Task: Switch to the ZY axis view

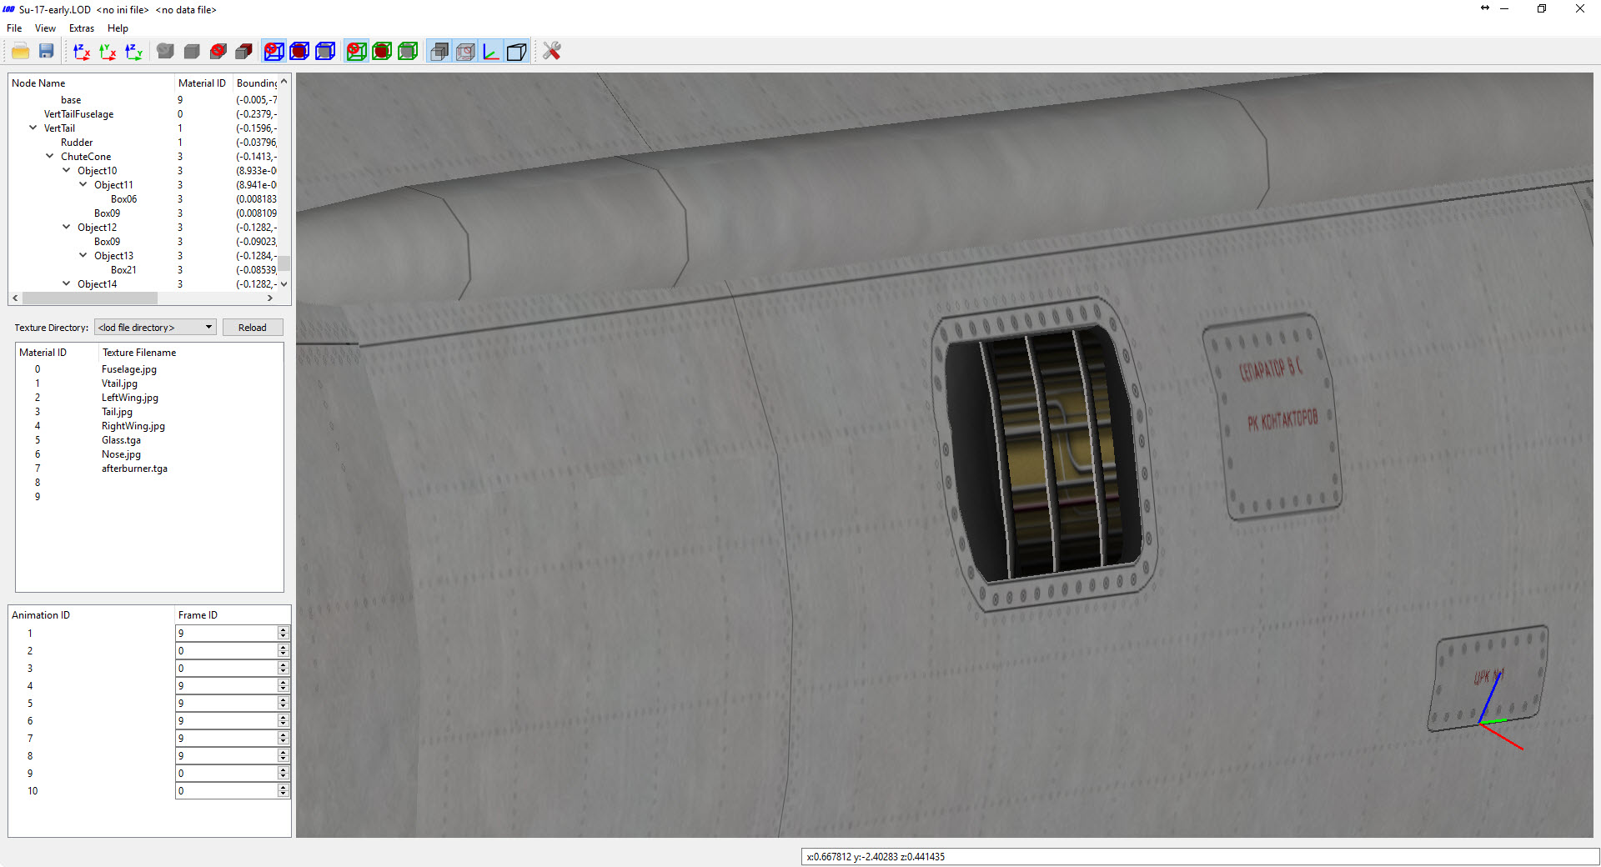Action: pos(133,52)
